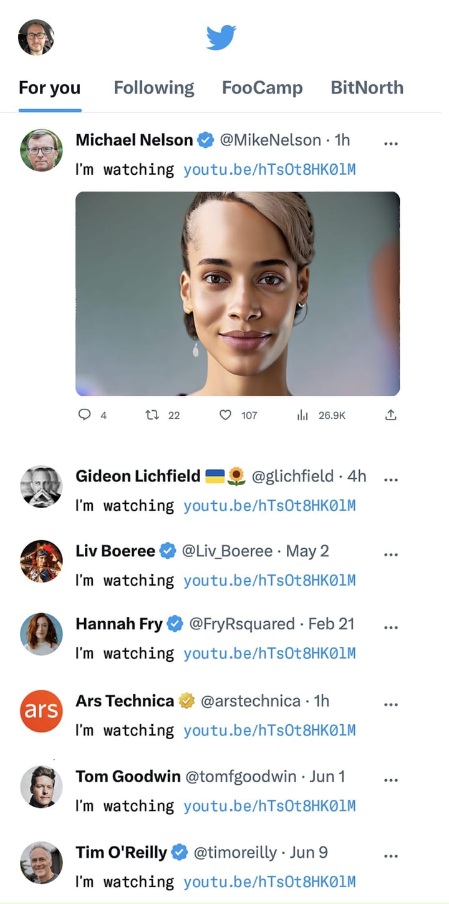Like Michael Nelson's tweet

(x=226, y=415)
